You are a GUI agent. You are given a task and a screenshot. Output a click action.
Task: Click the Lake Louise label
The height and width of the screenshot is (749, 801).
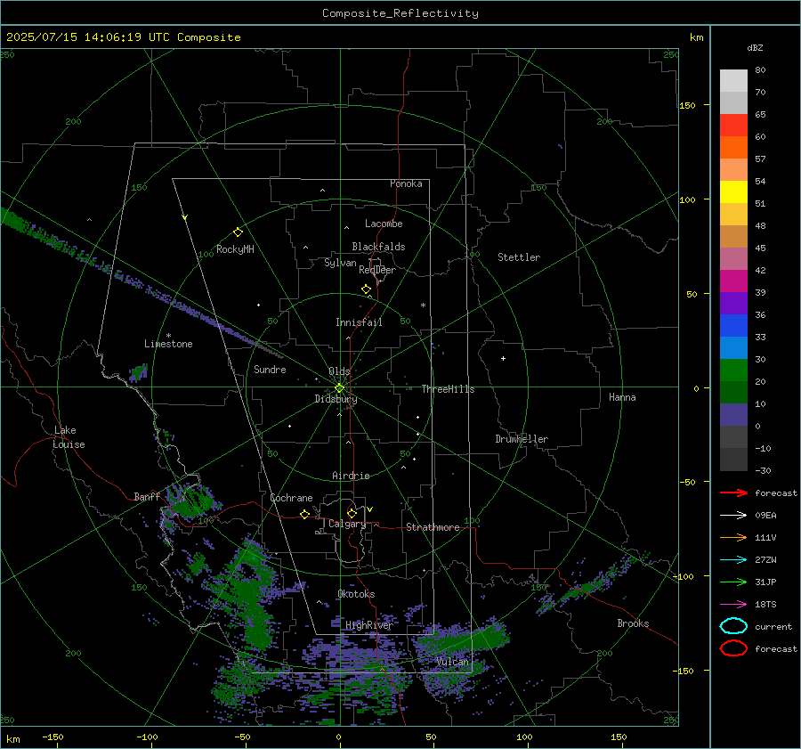pos(69,437)
